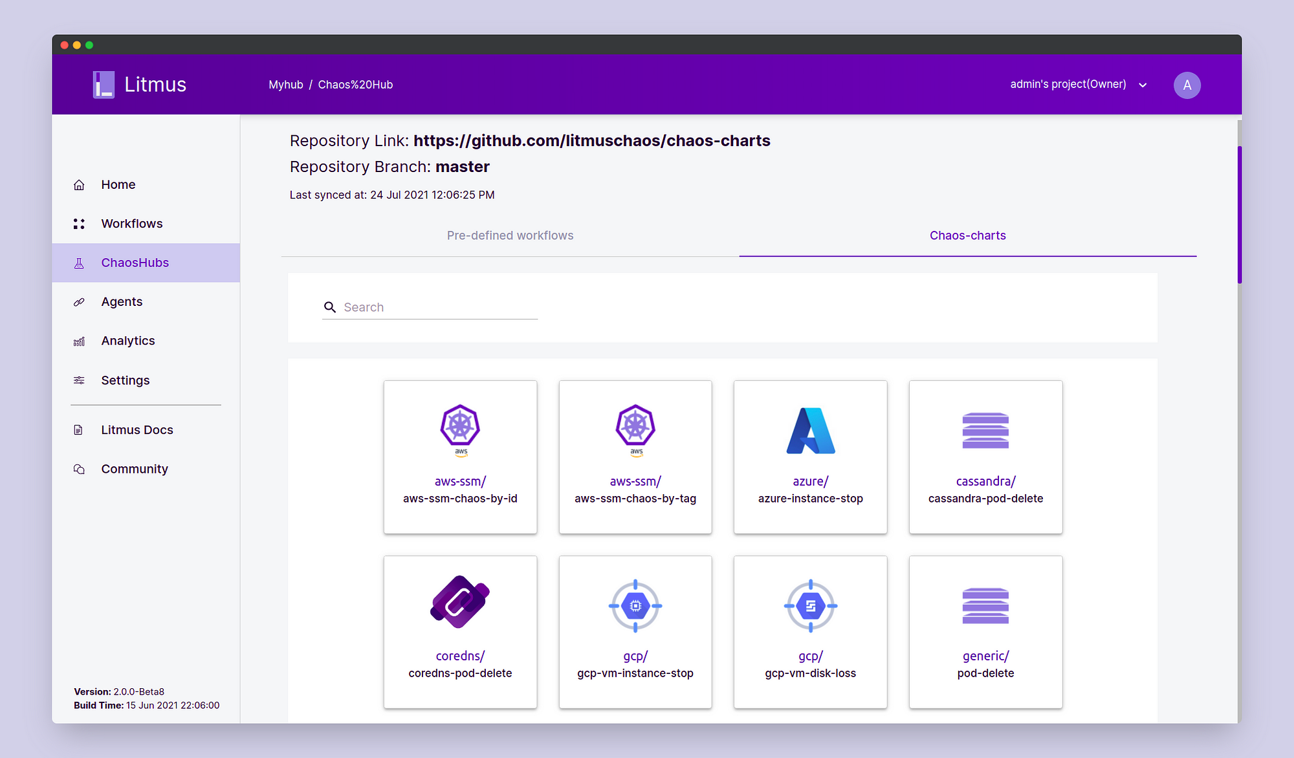Click the search magnifier icon
1294x758 pixels.
click(330, 307)
